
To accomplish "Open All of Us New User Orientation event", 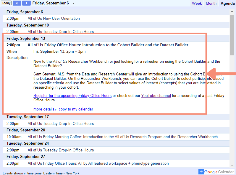I will pos(54,19).
